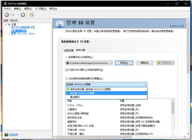Click main panel scroll-up arrow
This screenshot has height=140, width=192.
188,21
